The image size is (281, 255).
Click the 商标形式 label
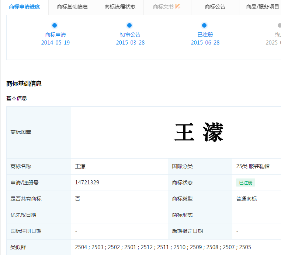pyautogui.click(x=182, y=215)
